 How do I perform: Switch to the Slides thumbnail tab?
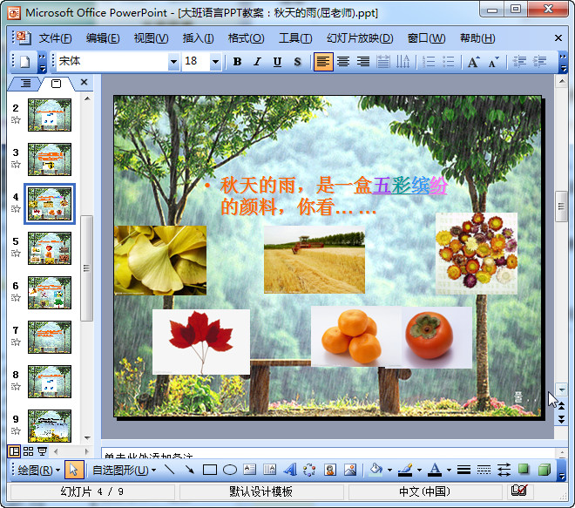[56, 84]
